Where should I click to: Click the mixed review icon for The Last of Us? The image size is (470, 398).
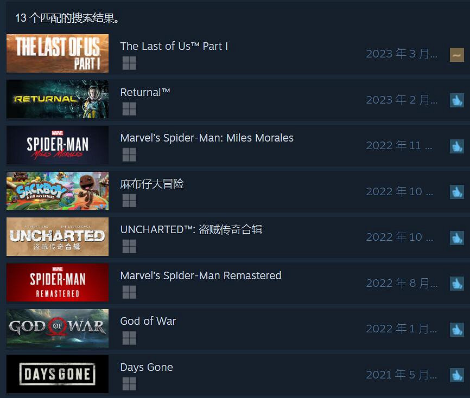point(456,55)
